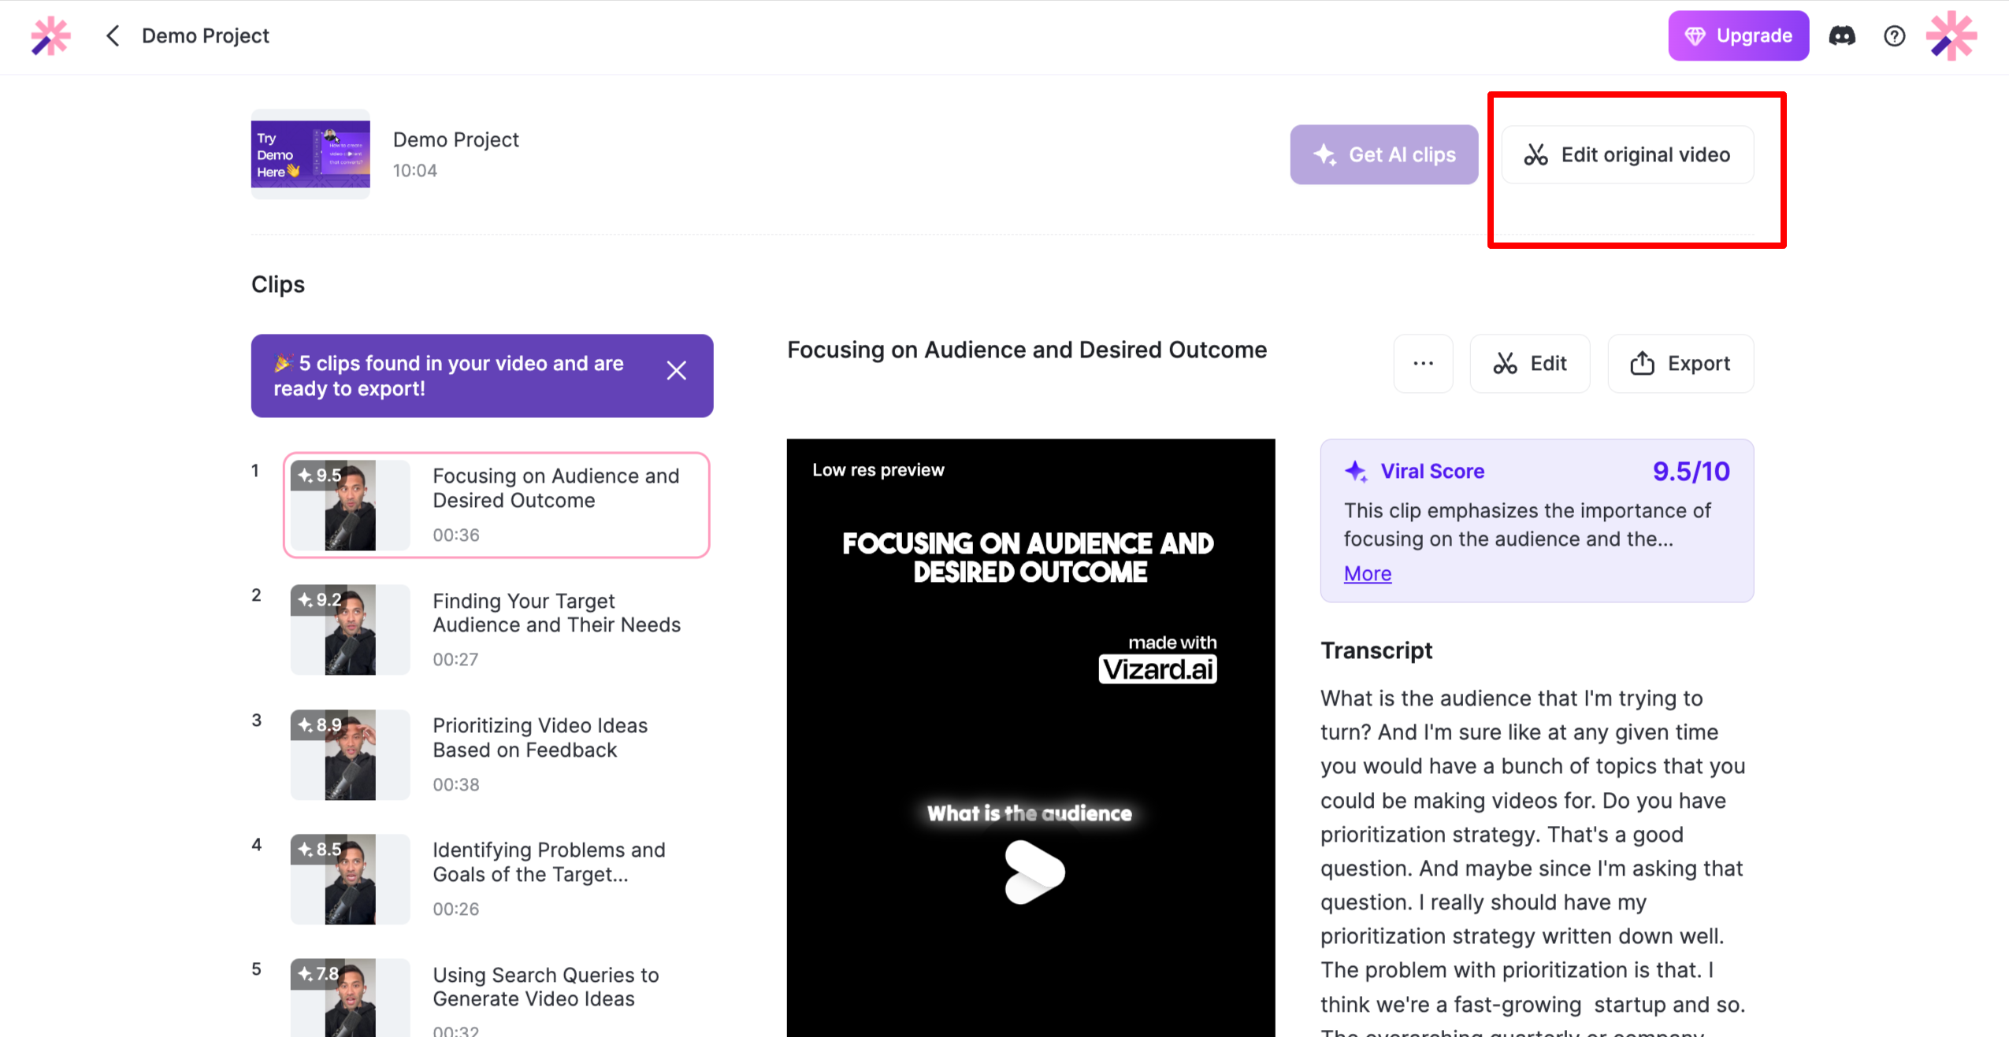Click the Viral Score sparkle icon
Image resolution: width=2009 pixels, height=1037 pixels.
(1355, 471)
